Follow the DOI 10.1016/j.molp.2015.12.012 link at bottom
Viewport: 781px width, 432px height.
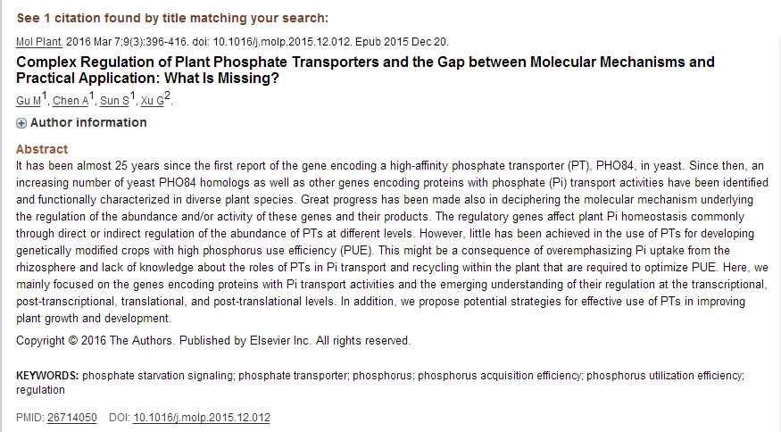202,417
